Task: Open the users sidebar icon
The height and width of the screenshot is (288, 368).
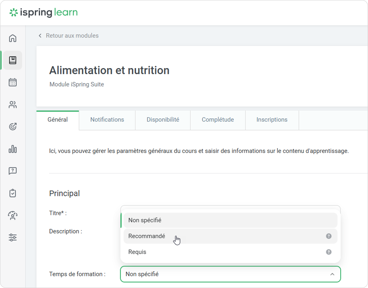Action: pyautogui.click(x=13, y=105)
